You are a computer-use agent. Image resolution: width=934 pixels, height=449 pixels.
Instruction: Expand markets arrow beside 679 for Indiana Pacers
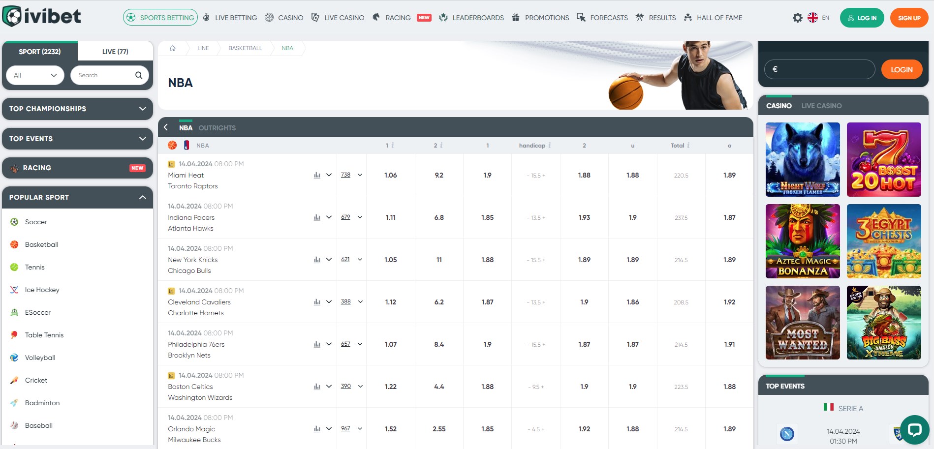[360, 217]
